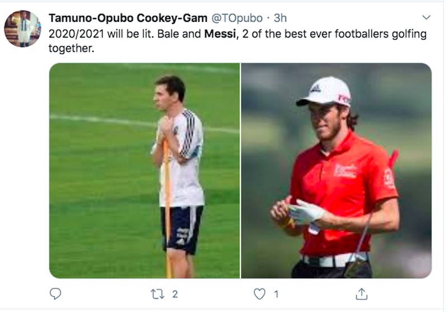Click the reply speech bubble icon
448x312 pixels.
pyautogui.click(x=55, y=294)
